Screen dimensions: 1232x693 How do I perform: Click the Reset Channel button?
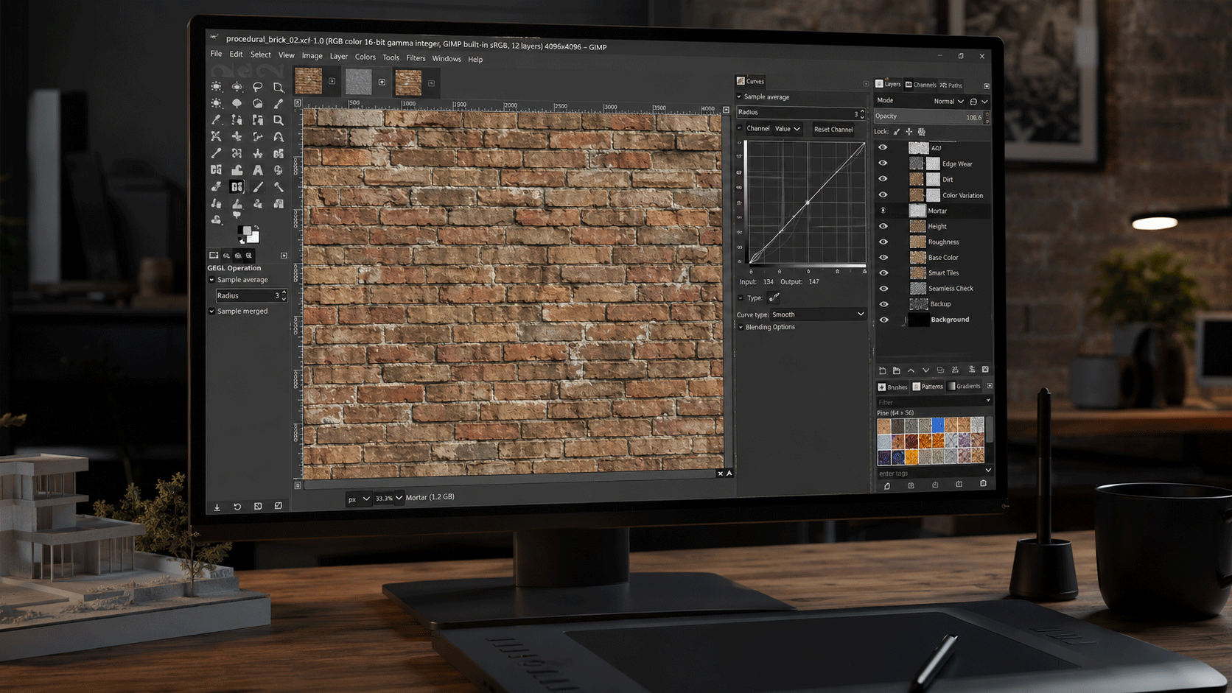833,130
